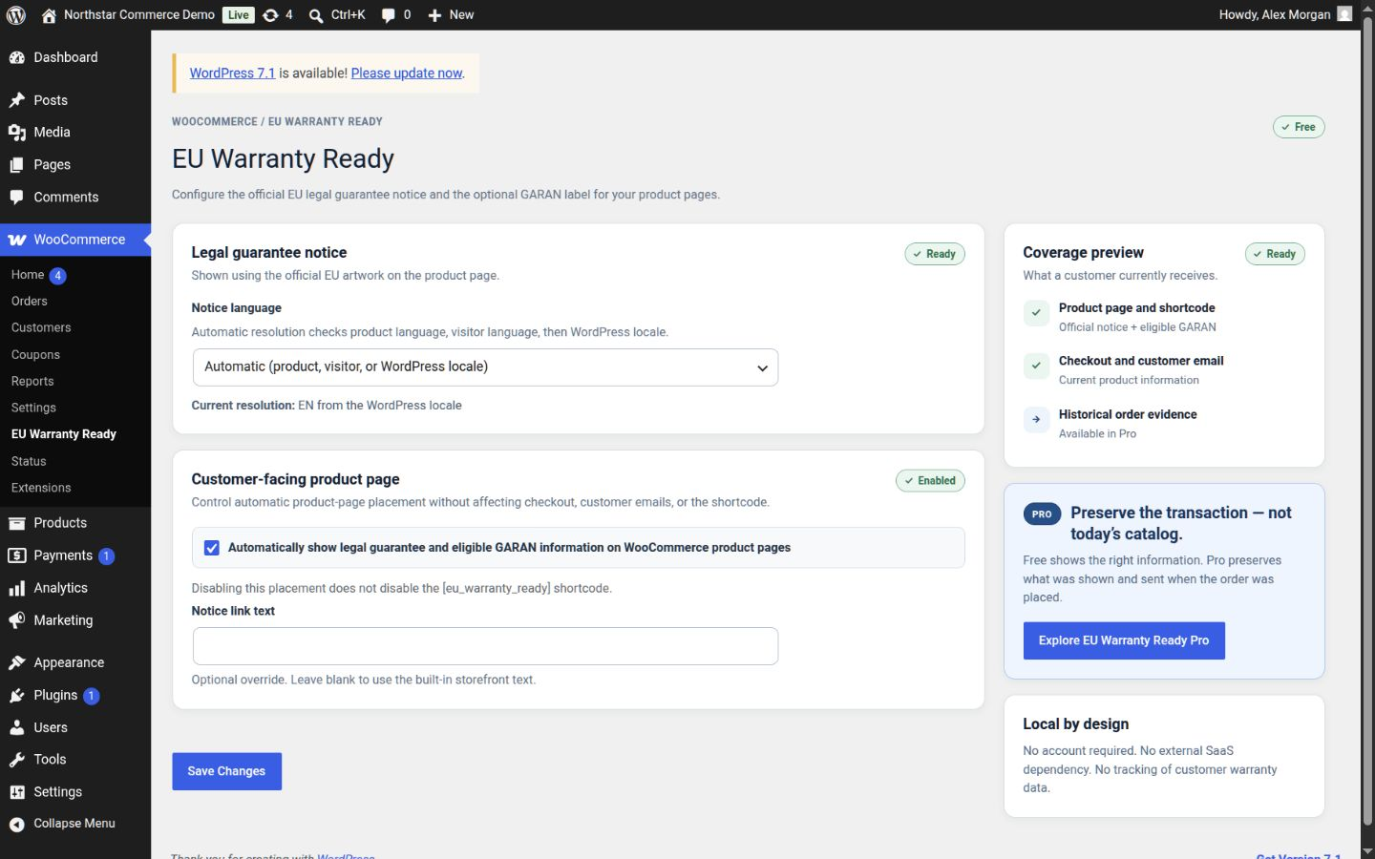This screenshot has height=859, width=1375.
Task: Click the Ready badge in Legal guarantee notice
Action: coord(935,254)
